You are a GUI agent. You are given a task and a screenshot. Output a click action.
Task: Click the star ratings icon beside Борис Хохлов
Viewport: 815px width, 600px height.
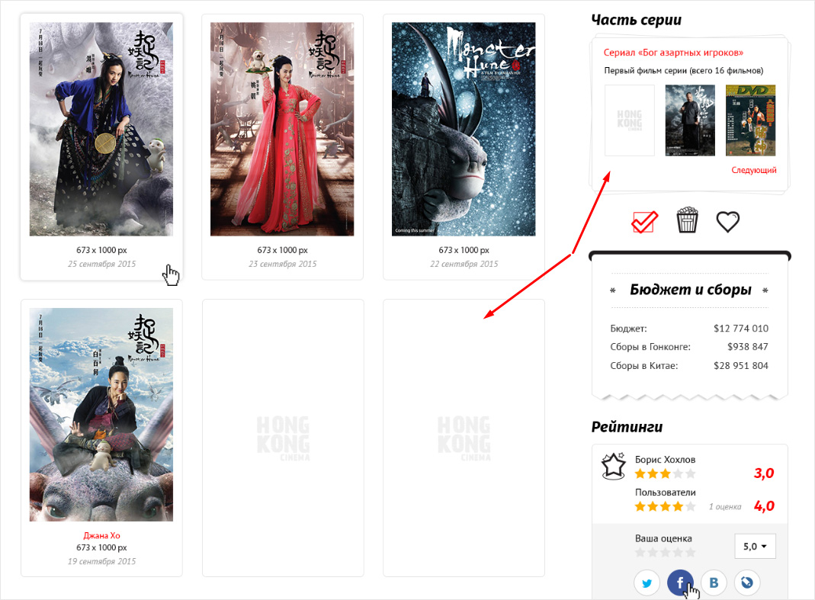613,465
